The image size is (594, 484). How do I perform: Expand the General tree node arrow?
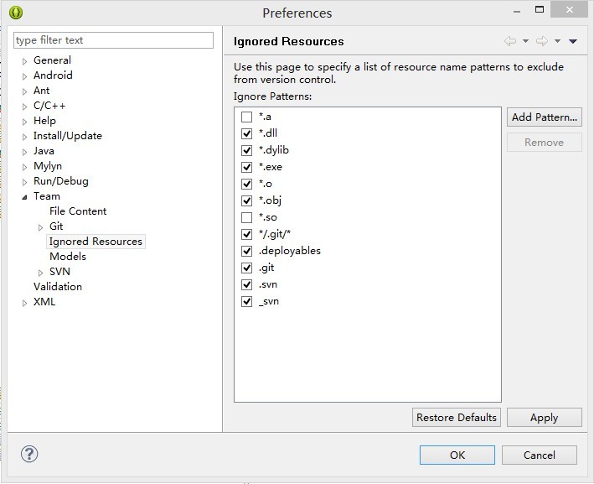click(24, 61)
